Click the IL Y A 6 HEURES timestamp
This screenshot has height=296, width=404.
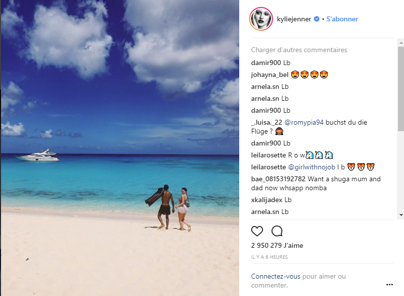[x=269, y=257]
